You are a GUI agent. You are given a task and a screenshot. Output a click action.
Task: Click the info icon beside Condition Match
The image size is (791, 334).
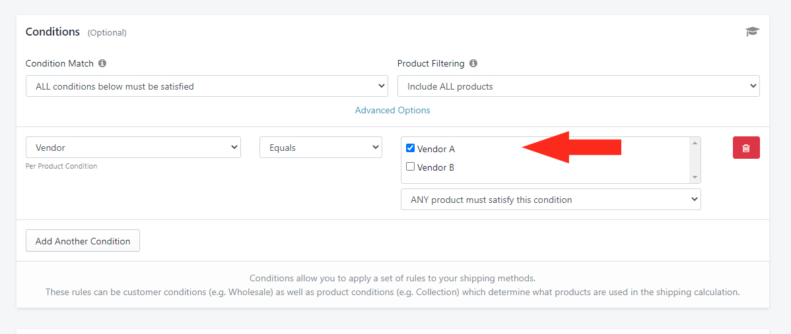(102, 63)
